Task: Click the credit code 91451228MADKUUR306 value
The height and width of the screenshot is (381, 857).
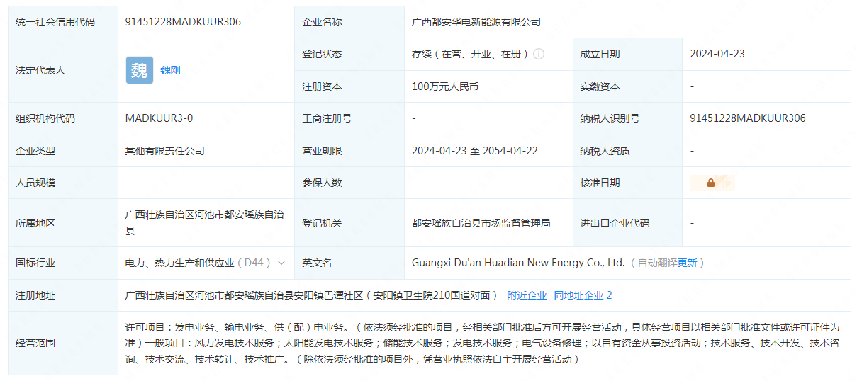Action: [183, 22]
